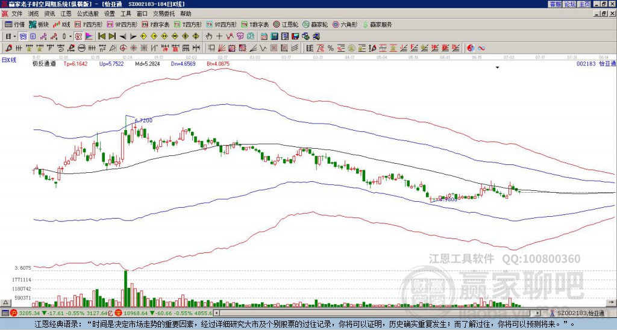The image size is (617, 330).
Task: Click the SZ002183 怡亚通 status label
Action: (581, 313)
